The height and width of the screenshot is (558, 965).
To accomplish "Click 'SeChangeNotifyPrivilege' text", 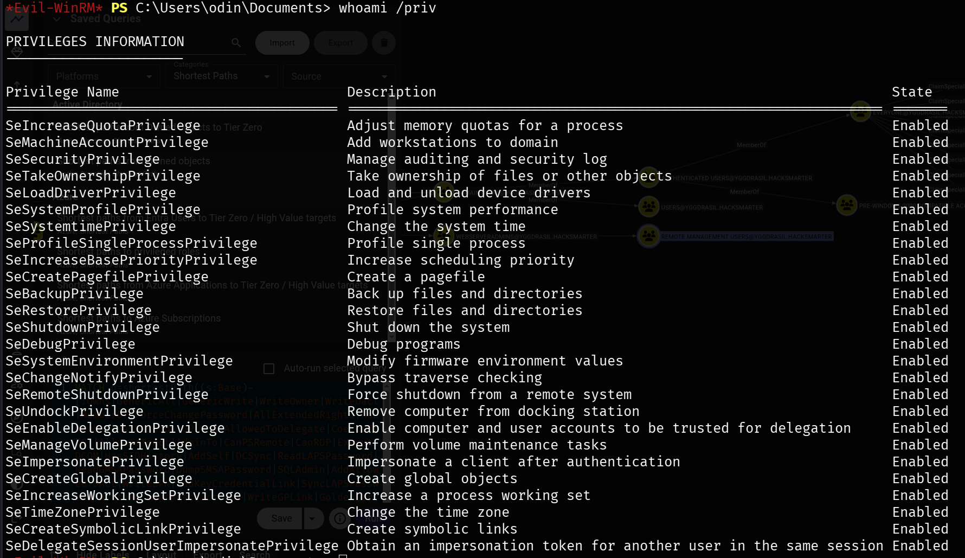I will [99, 378].
